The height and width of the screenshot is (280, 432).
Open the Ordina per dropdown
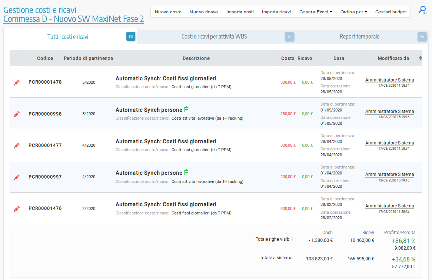point(353,12)
